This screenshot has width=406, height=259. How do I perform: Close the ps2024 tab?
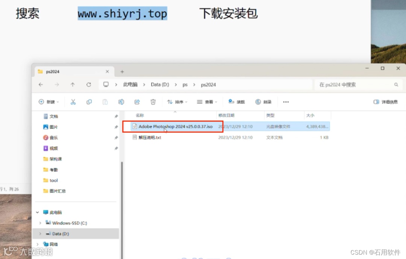[x=107, y=71]
